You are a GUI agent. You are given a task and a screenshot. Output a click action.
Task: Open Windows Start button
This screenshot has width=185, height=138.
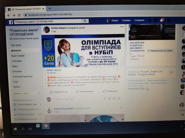(15, 129)
